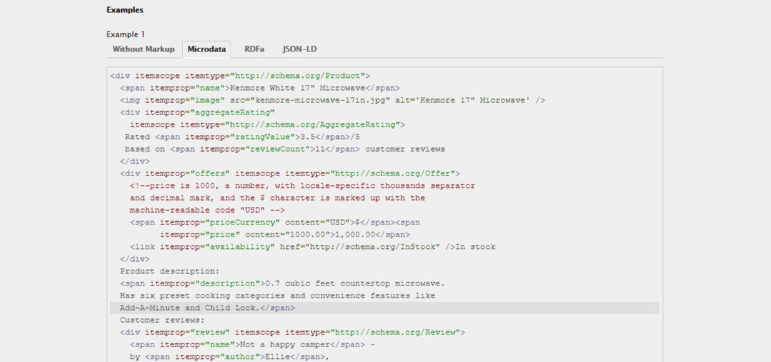Viewport: 771px width, 362px height.
Task: Click the Product description: text line
Action: click(170, 271)
